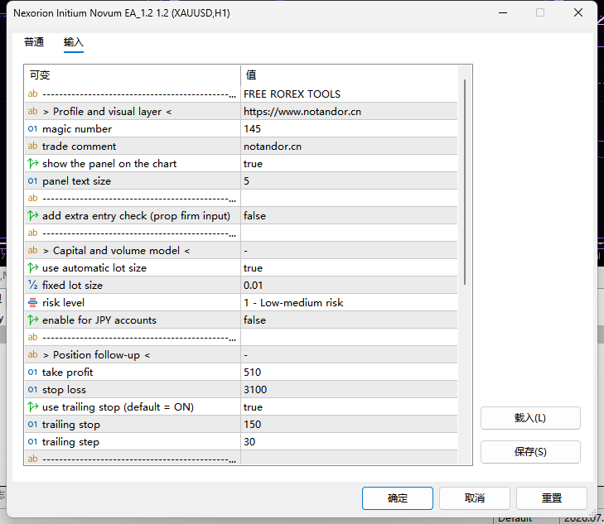Click boolean icon for enable for JPY accounts
Screen dimensions: 604x524
point(33,320)
